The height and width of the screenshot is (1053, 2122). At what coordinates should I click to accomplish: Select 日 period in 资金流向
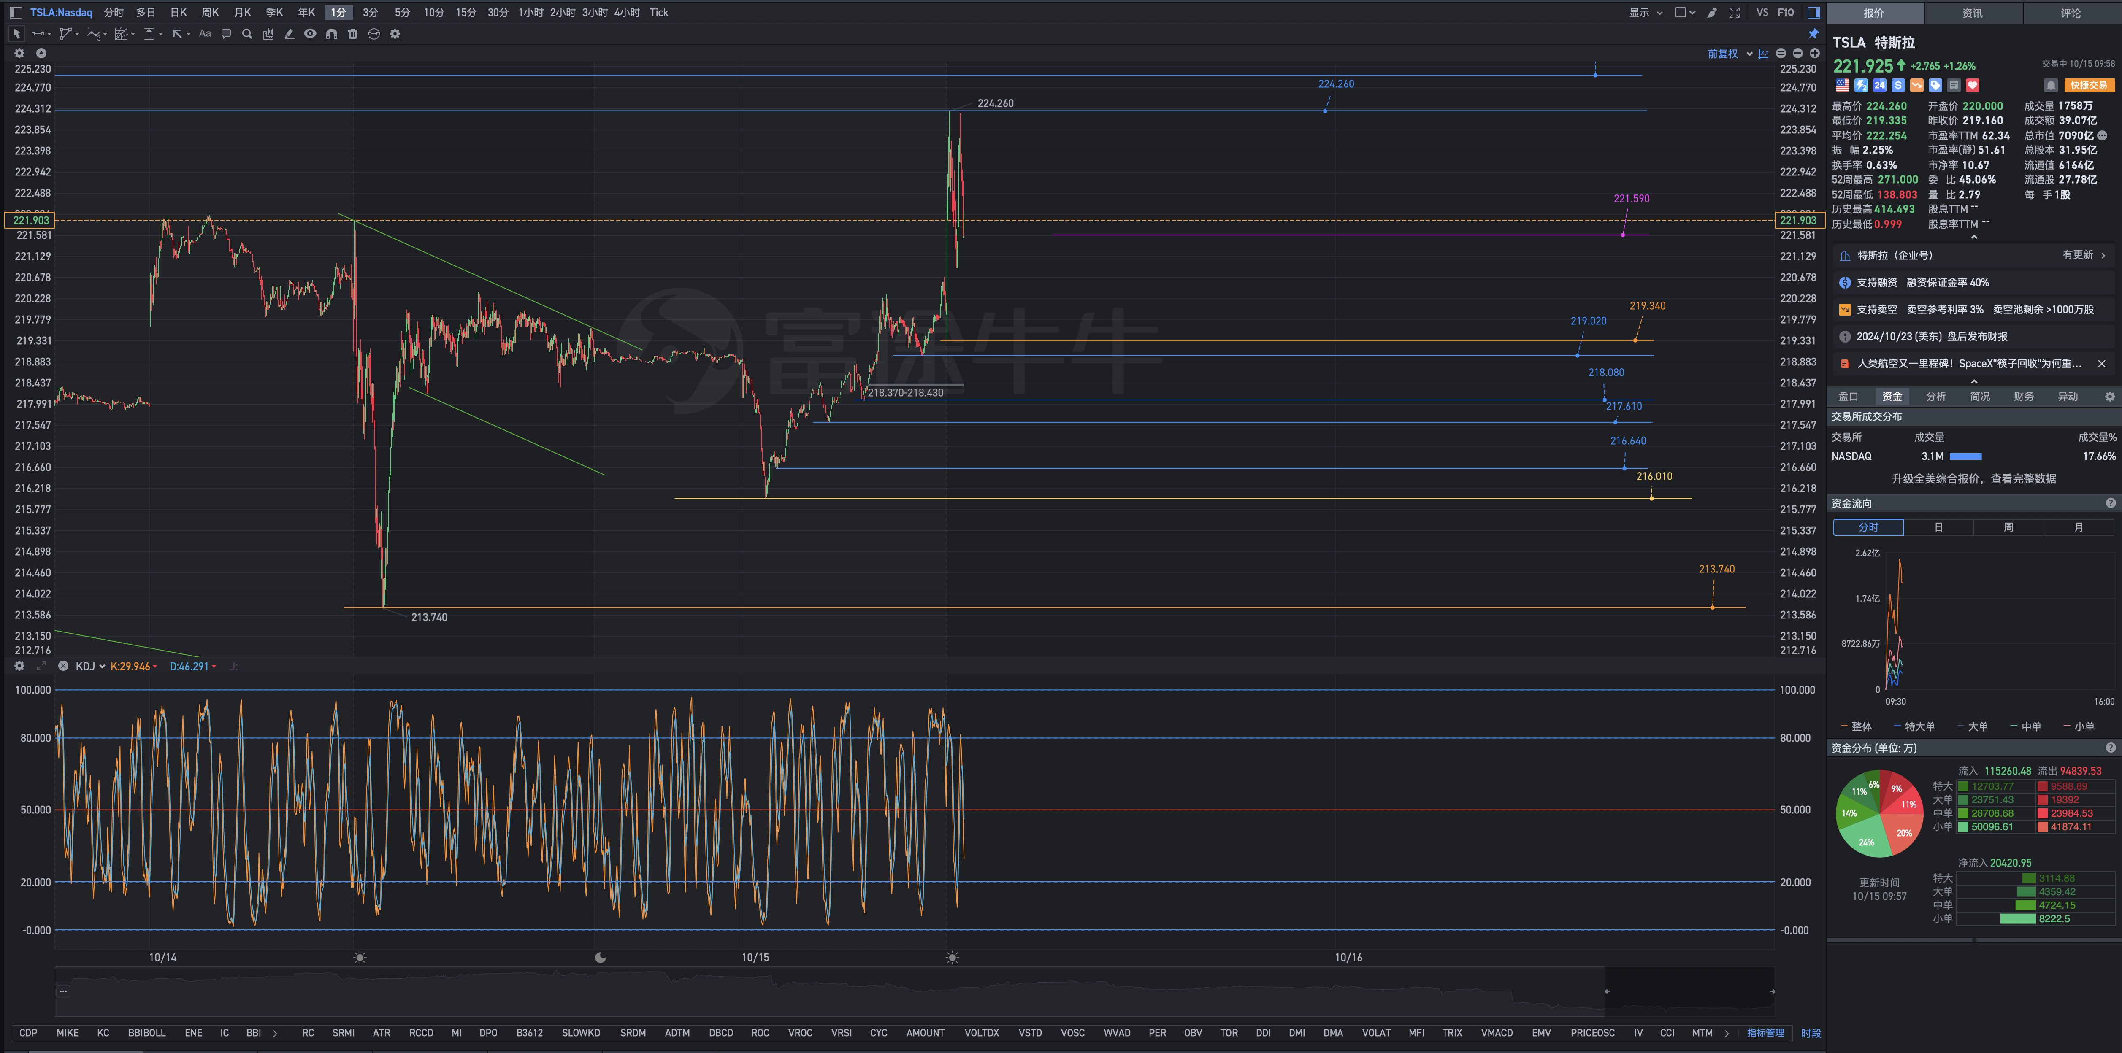pos(1939,527)
